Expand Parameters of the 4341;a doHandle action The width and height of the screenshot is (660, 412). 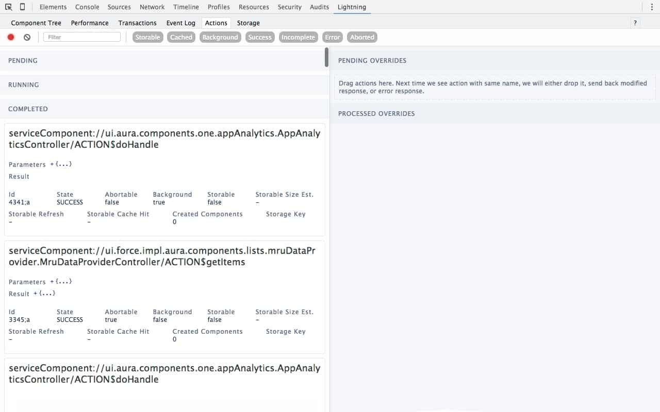coord(61,164)
